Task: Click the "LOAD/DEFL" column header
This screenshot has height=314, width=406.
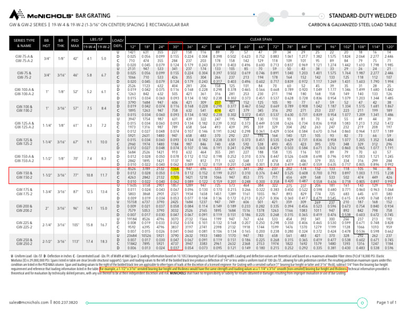Action: pos(118,43)
